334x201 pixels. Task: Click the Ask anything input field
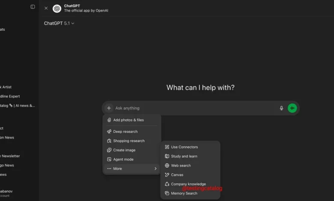[x=193, y=108]
